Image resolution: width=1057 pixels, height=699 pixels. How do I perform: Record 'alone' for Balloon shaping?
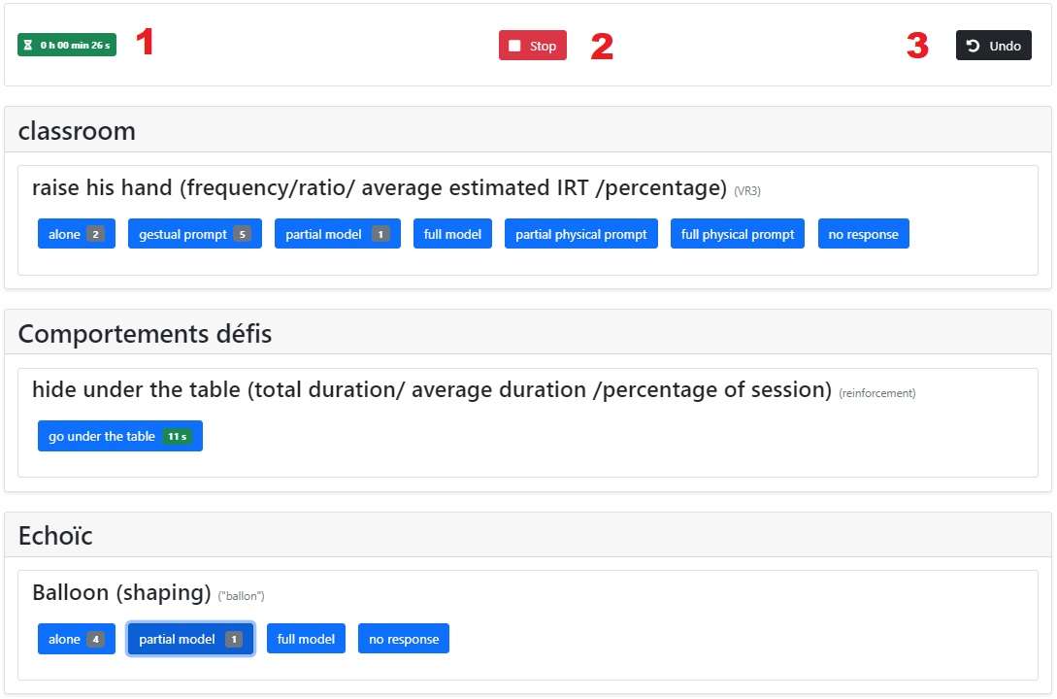coord(76,639)
